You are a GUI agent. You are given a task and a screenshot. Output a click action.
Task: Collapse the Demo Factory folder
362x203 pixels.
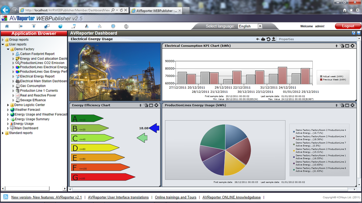[8, 49]
